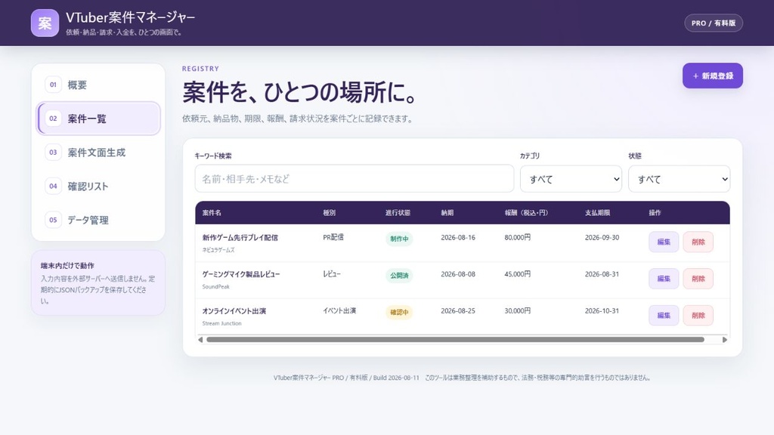Click the ゲーミングマイク製品レビュー title

[x=241, y=274]
